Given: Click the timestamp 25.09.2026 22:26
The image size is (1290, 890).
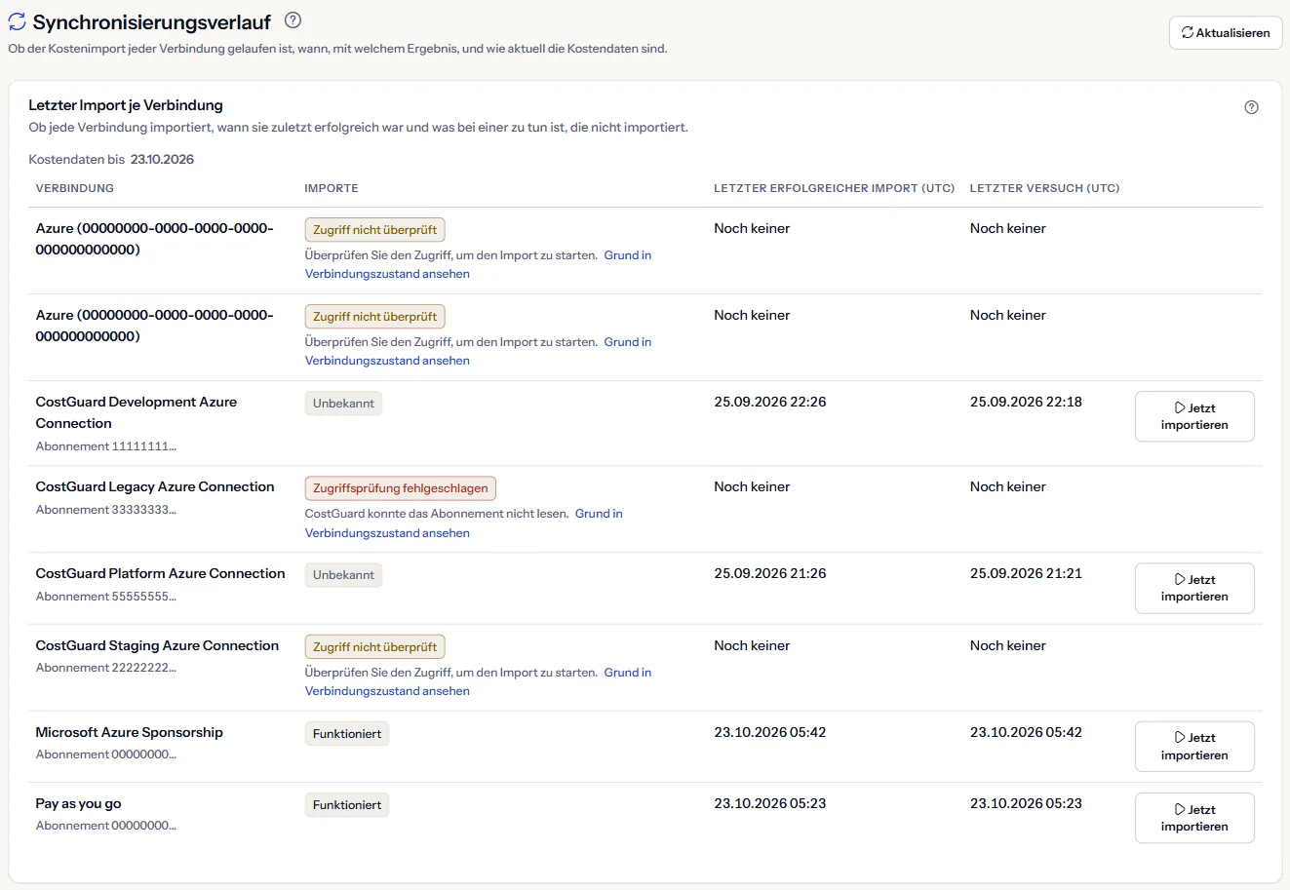Looking at the screenshot, I should pos(770,402).
